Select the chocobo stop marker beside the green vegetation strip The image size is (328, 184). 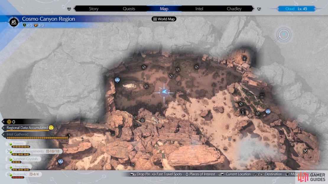point(268,111)
